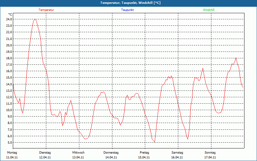Screen dimensions: 257x161
Task: Click the 19,0 axis value
Action: (x=9, y=52)
